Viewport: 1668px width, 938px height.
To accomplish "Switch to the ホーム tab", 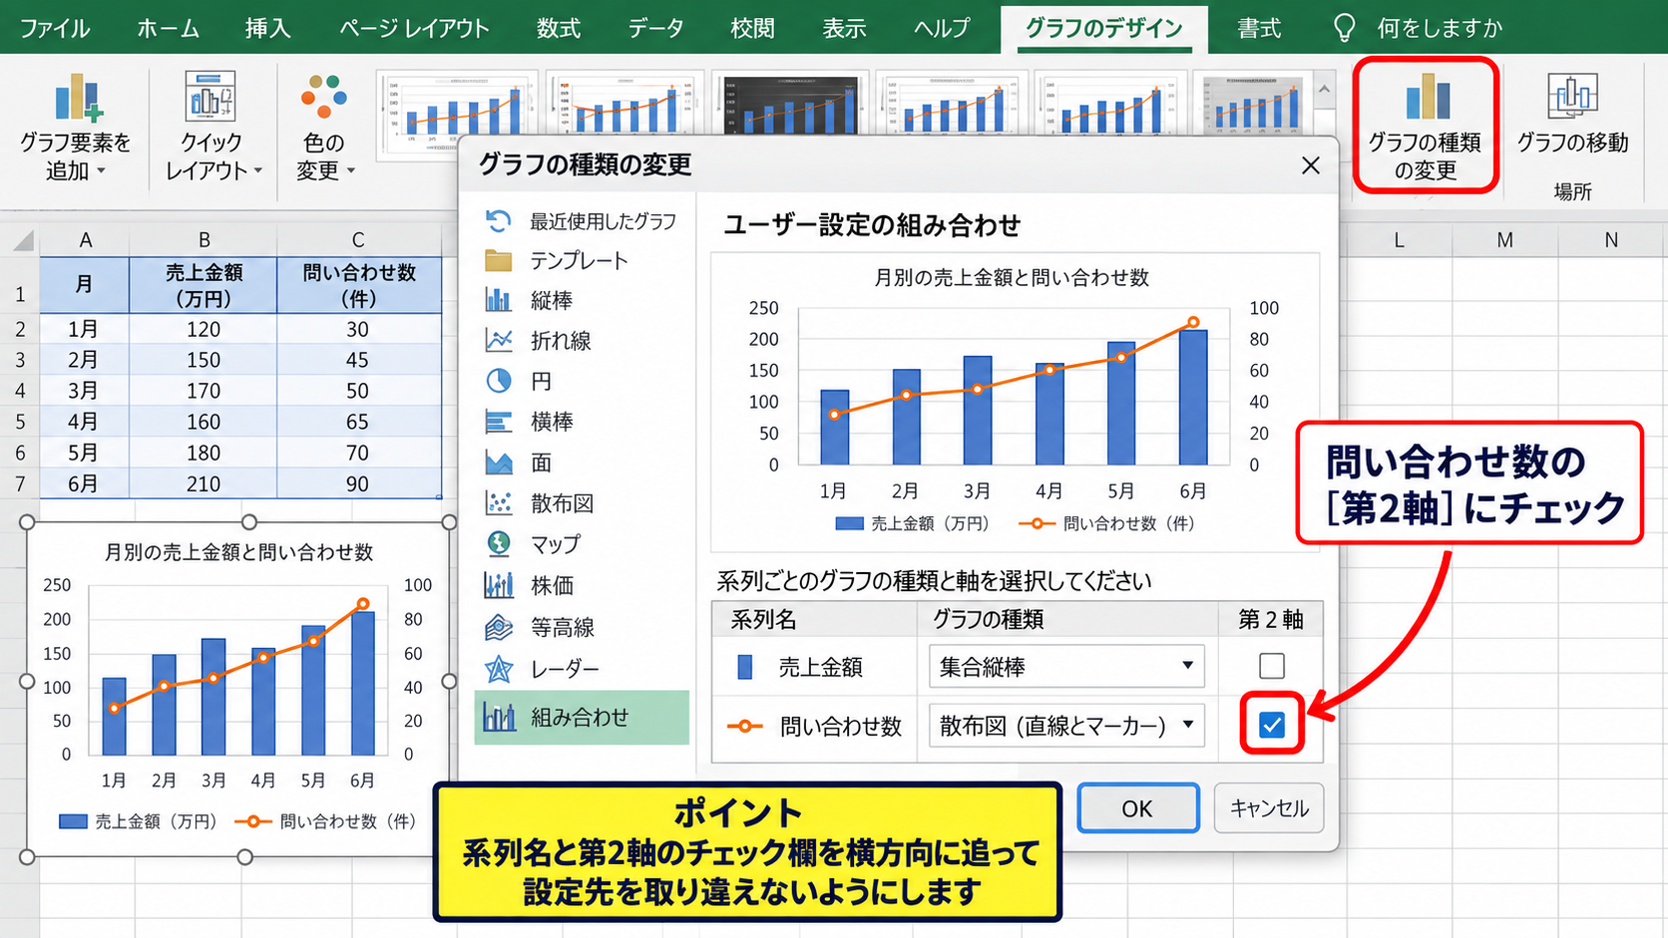I will pos(168,28).
